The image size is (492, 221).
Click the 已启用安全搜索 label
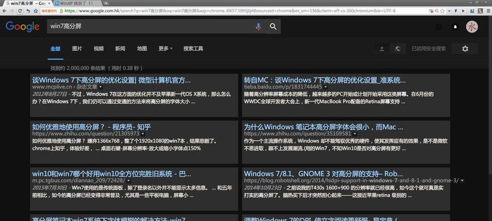pyautogui.click(x=428, y=49)
